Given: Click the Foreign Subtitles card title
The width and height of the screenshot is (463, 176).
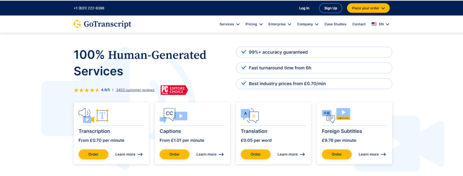Looking at the screenshot, I should pos(342,131).
